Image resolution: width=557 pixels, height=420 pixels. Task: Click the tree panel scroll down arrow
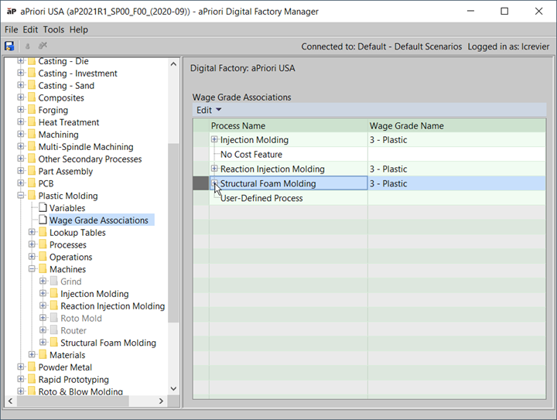tap(173, 388)
